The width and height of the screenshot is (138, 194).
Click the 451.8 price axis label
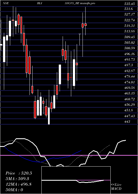click(x=129, y=110)
